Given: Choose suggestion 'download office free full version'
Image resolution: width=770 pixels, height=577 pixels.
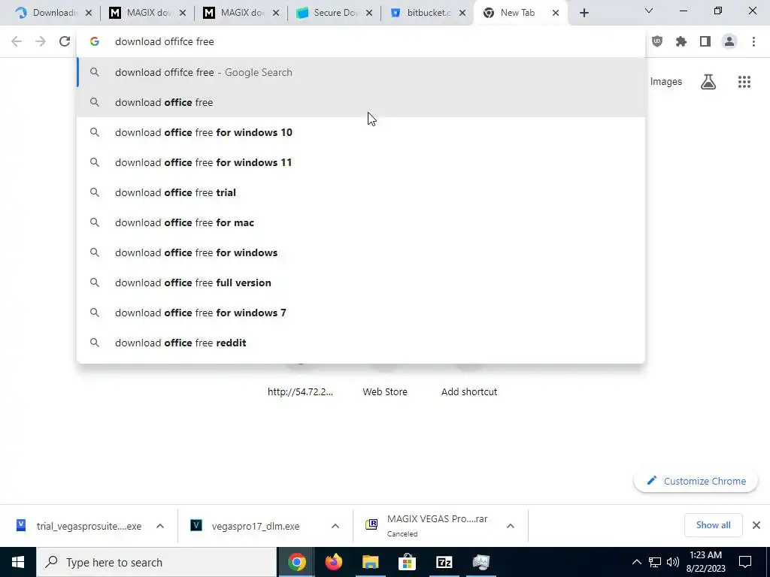Looking at the screenshot, I should click(x=361, y=282).
